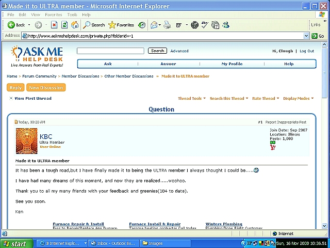The height and width of the screenshot is (248, 330).
Task: Open the Tools menu in menu bar
Action: (x=72, y=14)
